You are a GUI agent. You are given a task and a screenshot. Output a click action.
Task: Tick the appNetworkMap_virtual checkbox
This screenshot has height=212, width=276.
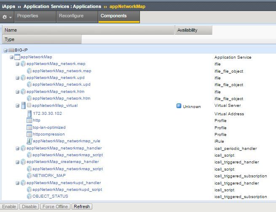(x=29, y=106)
